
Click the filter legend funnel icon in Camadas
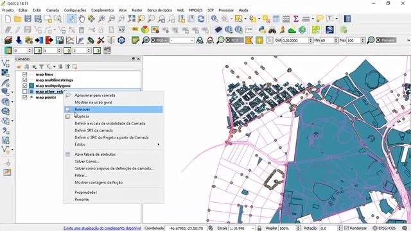coord(41,67)
